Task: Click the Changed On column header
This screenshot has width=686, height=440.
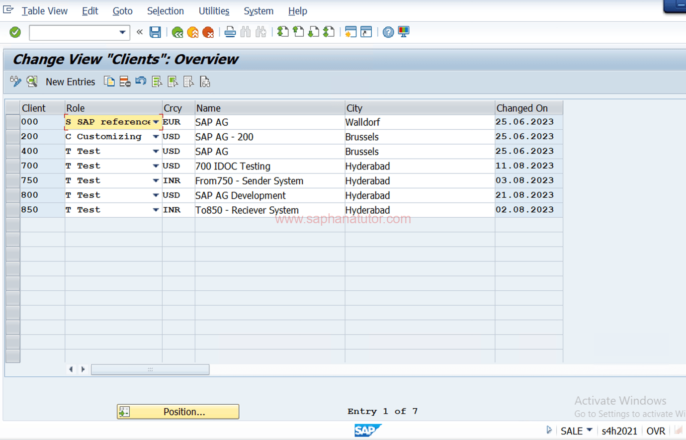Action: pyautogui.click(x=529, y=108)
